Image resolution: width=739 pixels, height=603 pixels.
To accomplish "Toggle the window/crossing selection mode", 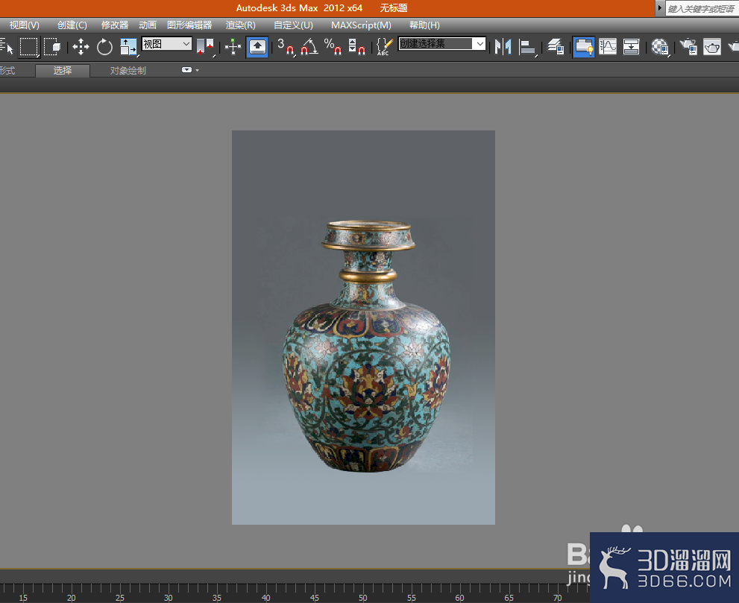I will 52,47.
